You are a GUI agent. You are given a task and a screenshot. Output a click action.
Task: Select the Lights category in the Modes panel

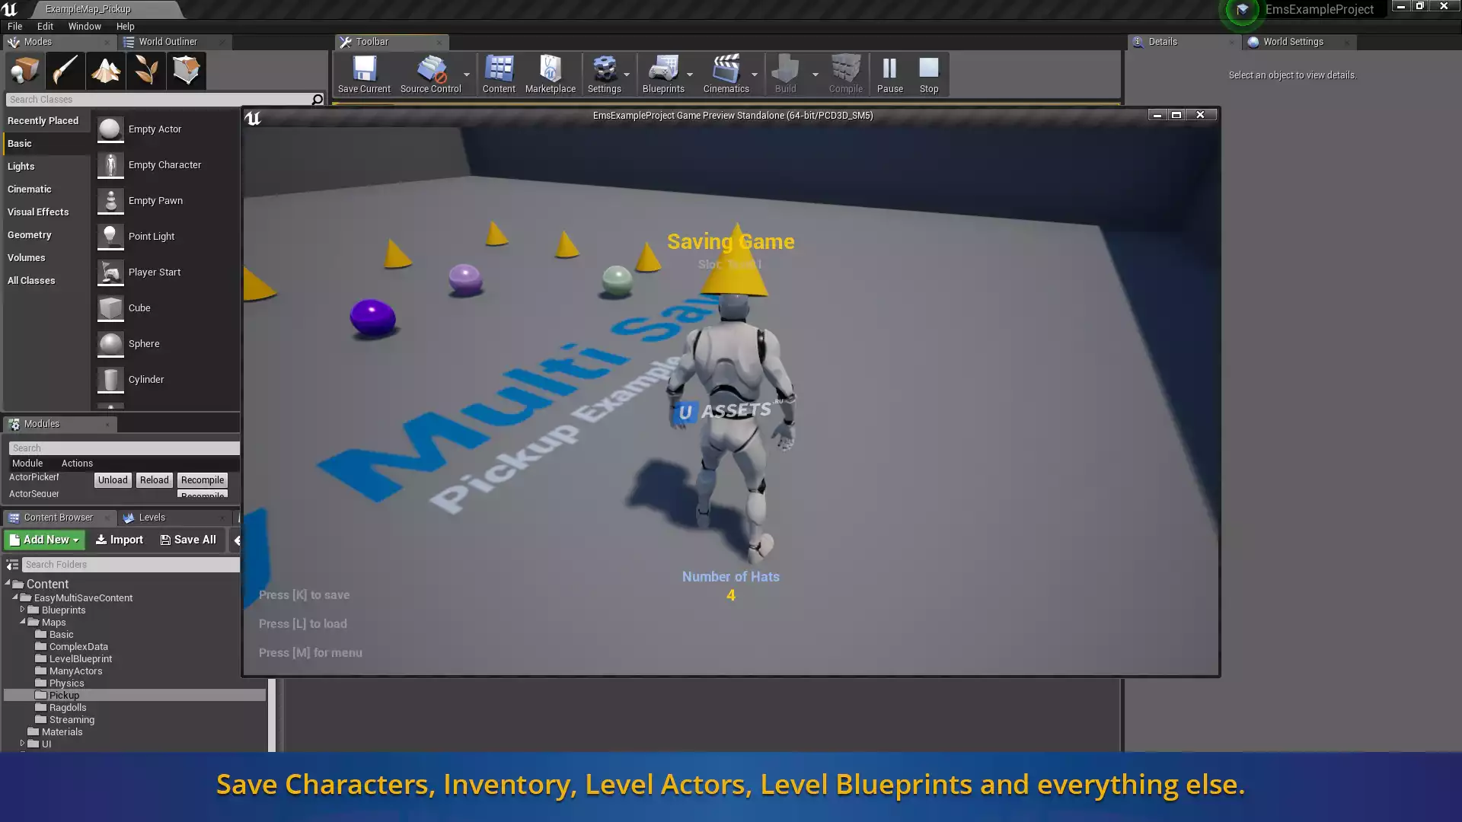[x=21, y=167]
